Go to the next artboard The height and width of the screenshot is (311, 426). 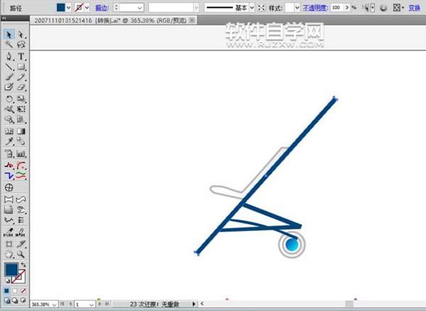pos(99,304)
